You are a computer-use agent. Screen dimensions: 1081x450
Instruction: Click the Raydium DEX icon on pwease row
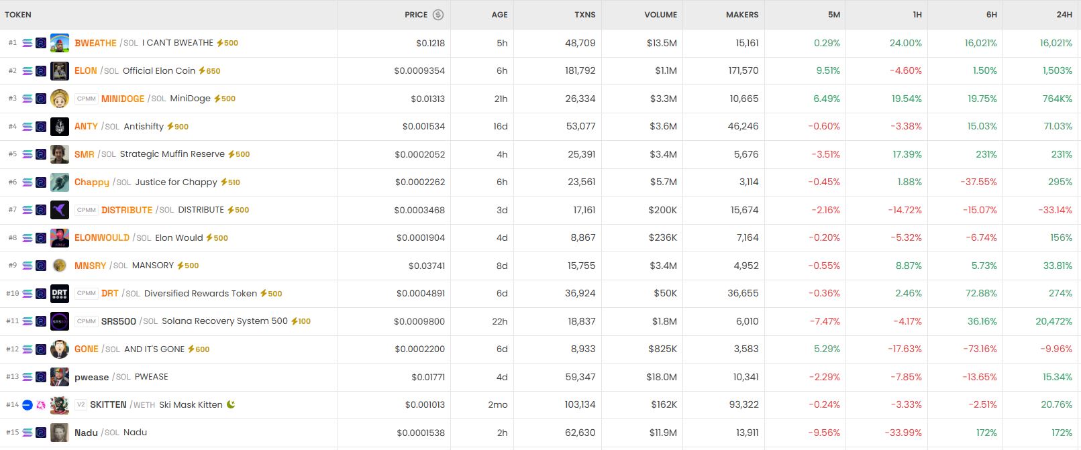tap(41, 377)
